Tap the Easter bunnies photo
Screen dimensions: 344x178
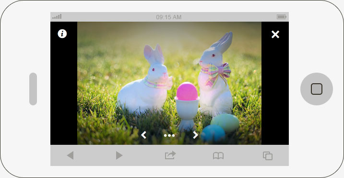coord(169,83)
